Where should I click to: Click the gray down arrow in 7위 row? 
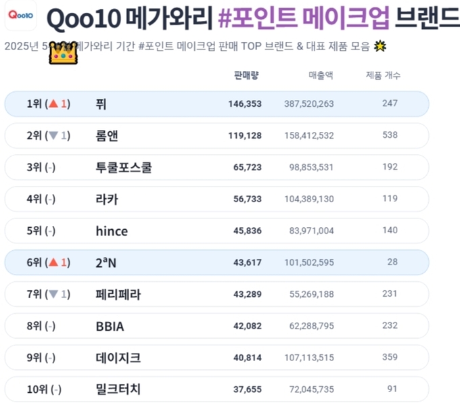tap(53, 294)
